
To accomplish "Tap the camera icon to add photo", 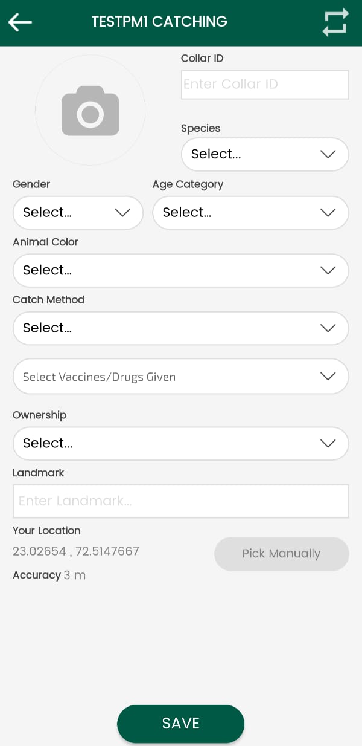I will pos(90,111).
